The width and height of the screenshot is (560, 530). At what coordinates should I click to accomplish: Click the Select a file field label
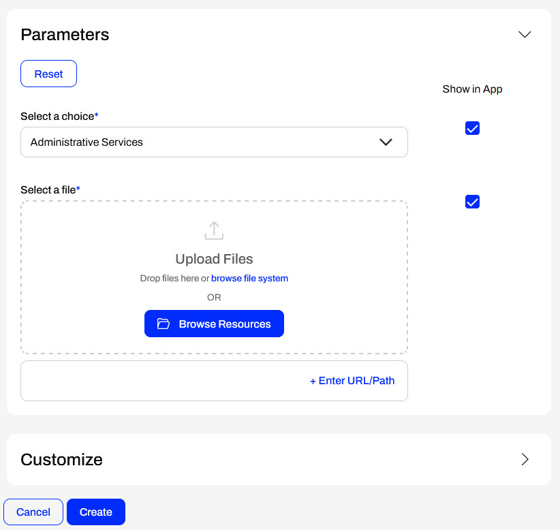pyautogui.click(x=49, y=190)
